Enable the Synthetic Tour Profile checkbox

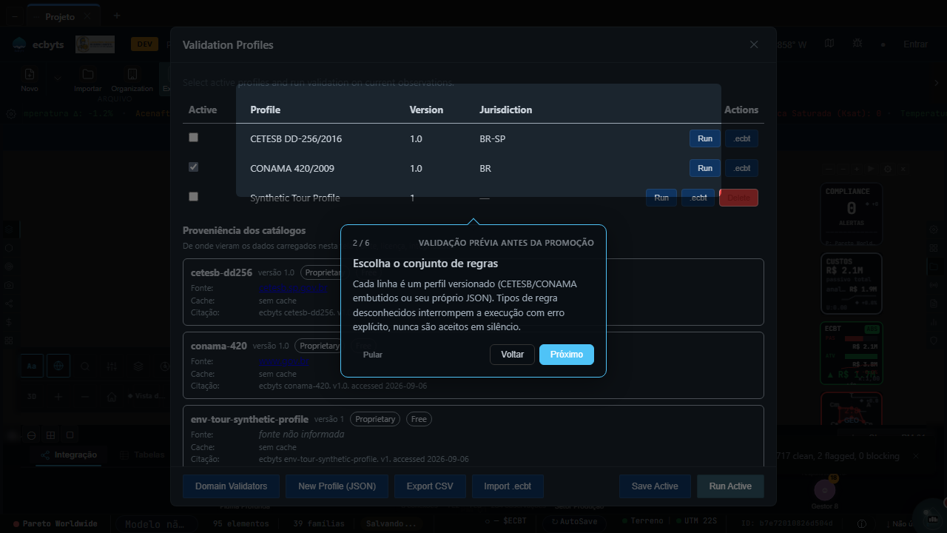[193, 197]
